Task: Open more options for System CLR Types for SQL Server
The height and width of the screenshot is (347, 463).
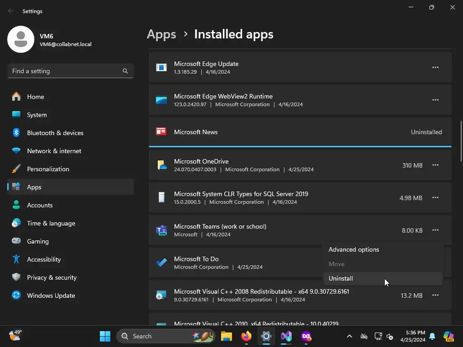Action: [x=435, y=198]
